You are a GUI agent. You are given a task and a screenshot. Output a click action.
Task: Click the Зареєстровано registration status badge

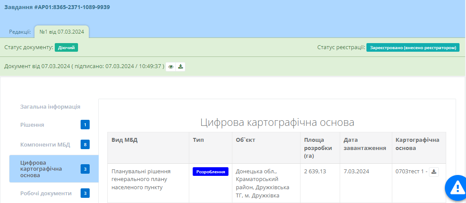[x=413, y=48]
